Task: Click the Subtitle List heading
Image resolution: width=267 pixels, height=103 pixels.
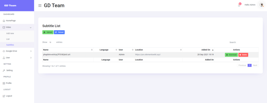Action: tap(51, 26)
